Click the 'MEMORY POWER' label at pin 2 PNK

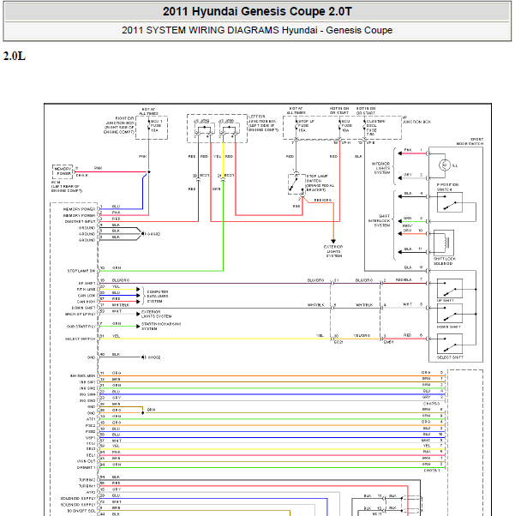(x=79, y=215)
